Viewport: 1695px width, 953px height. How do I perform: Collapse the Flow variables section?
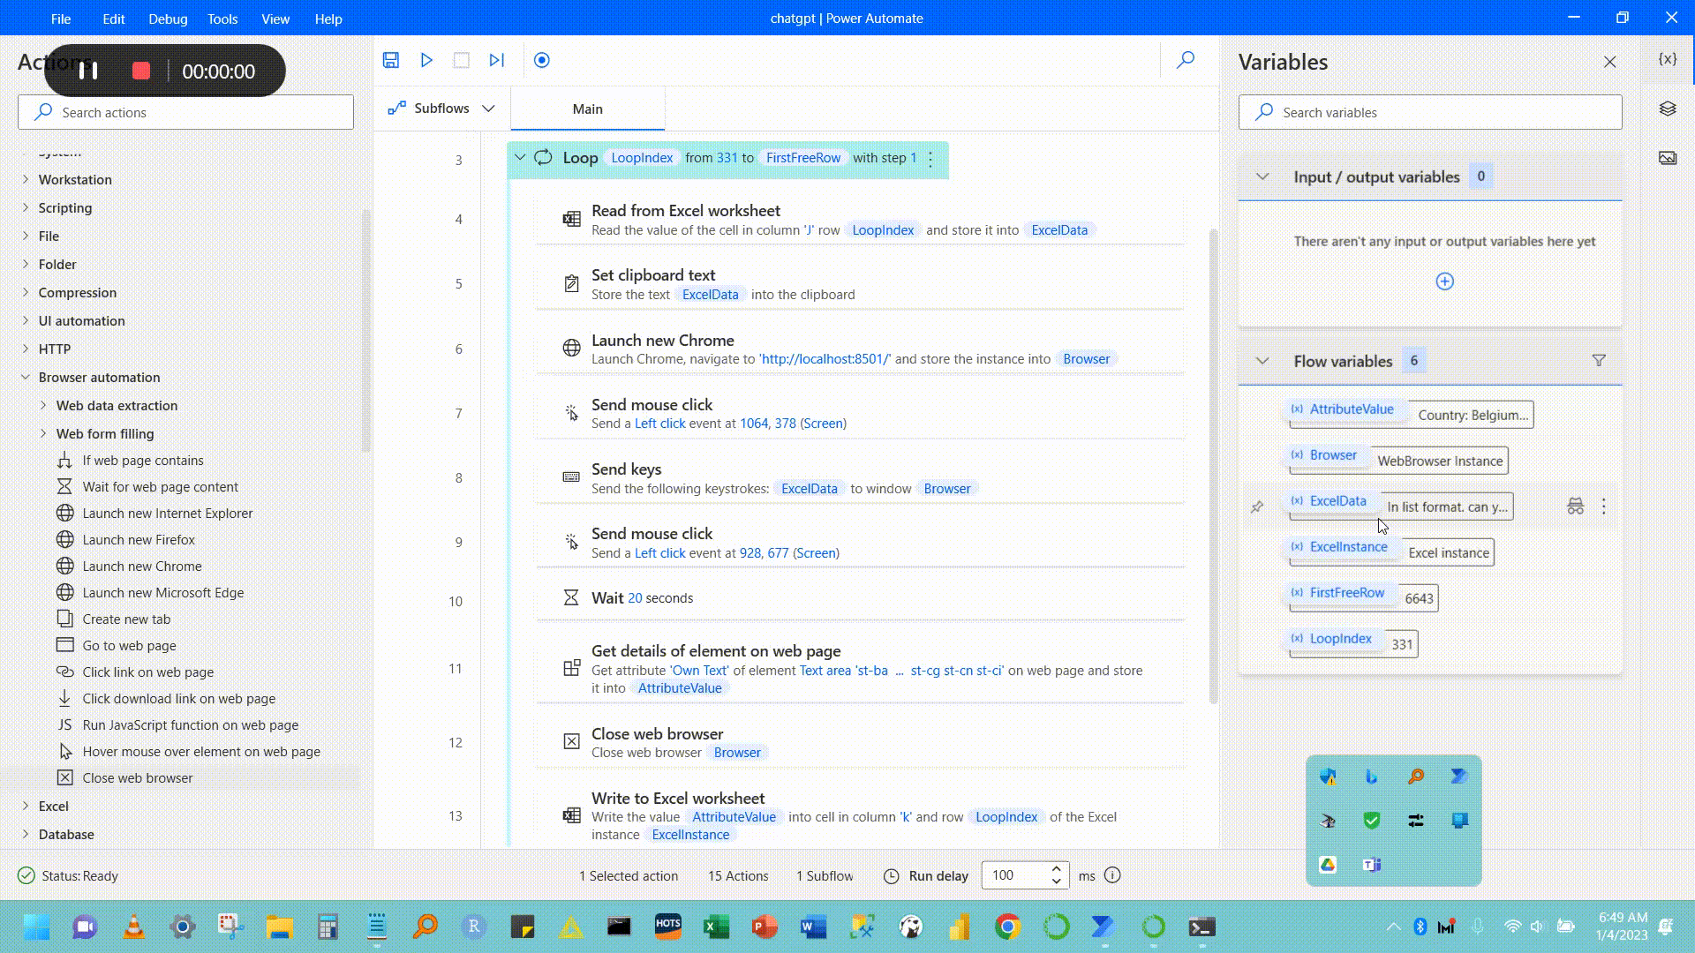[1262, 361]
